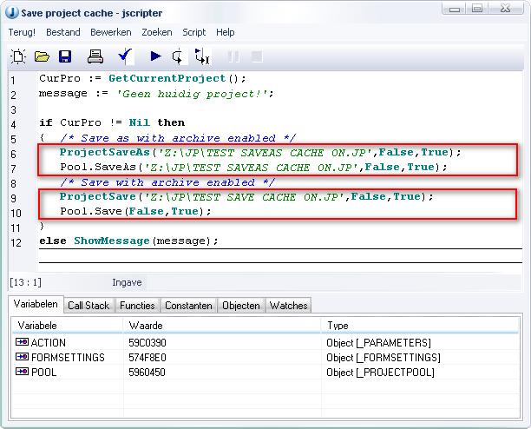Print the script using the printer icon

pos(95,56)
